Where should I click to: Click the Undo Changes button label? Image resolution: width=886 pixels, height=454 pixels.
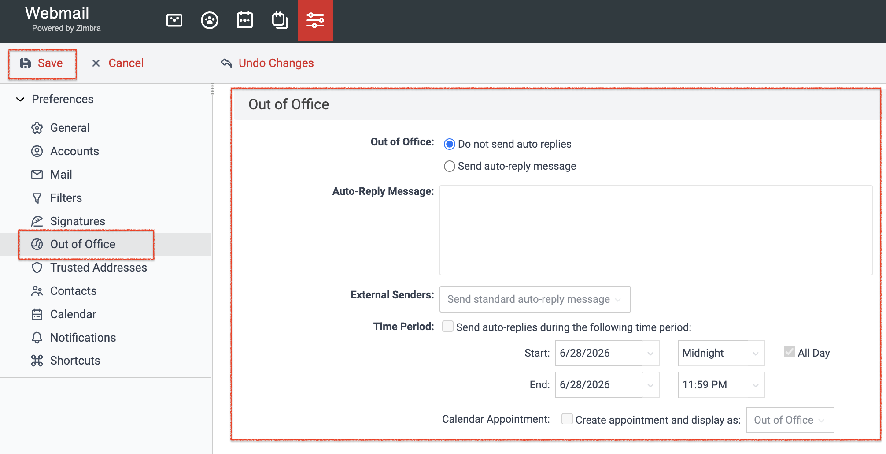[276, 63]
